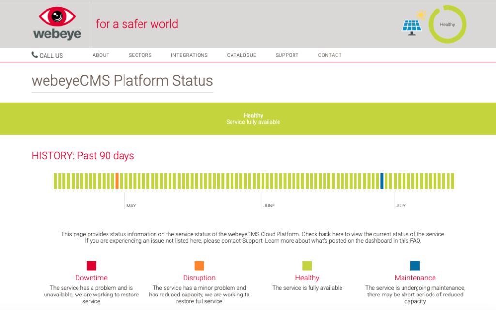Open the About menu item

(x=101, y=55)
